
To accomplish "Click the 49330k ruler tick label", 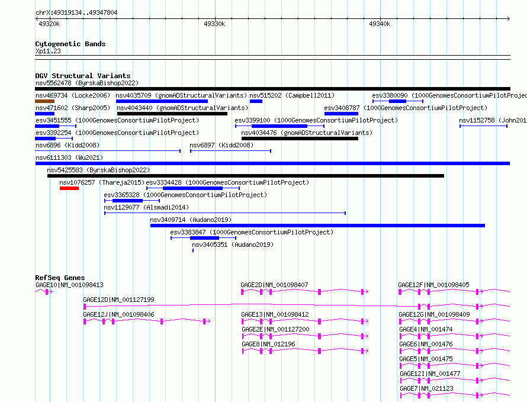I will tap(214, 24).
